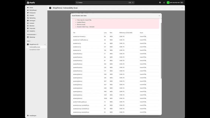Click the Marketing sidebar icon

28,18
